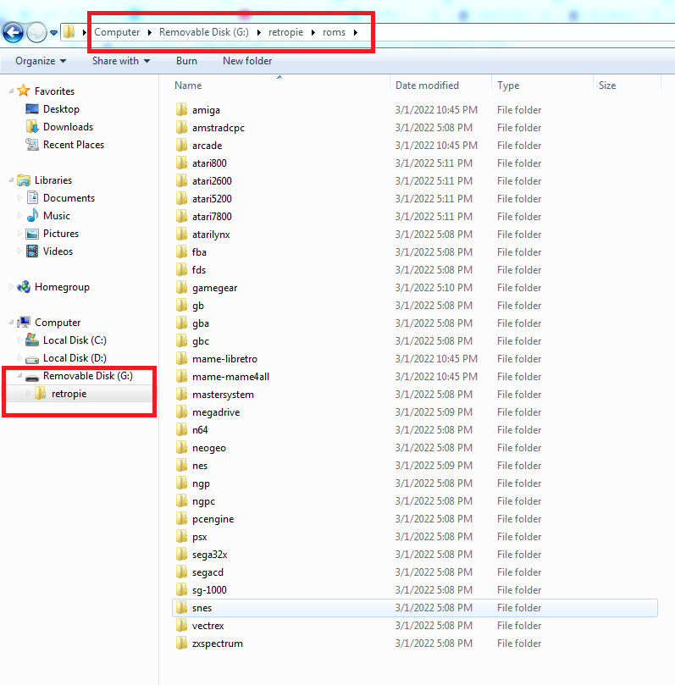This screenshot has height=685, width=675.
Task: Click the folder icon in address bar
Action: point(69,32)
